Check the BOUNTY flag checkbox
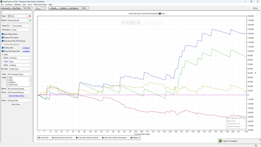This screenshot has height=147, width=261. point(8,82)
